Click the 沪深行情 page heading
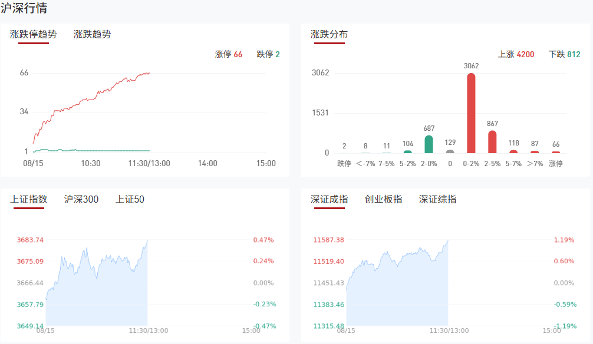Image resolution: width=593 pixels, height=344 pixels. [24, 8]
